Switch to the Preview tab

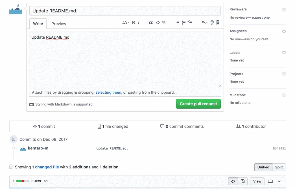click(x=59, y=24)
